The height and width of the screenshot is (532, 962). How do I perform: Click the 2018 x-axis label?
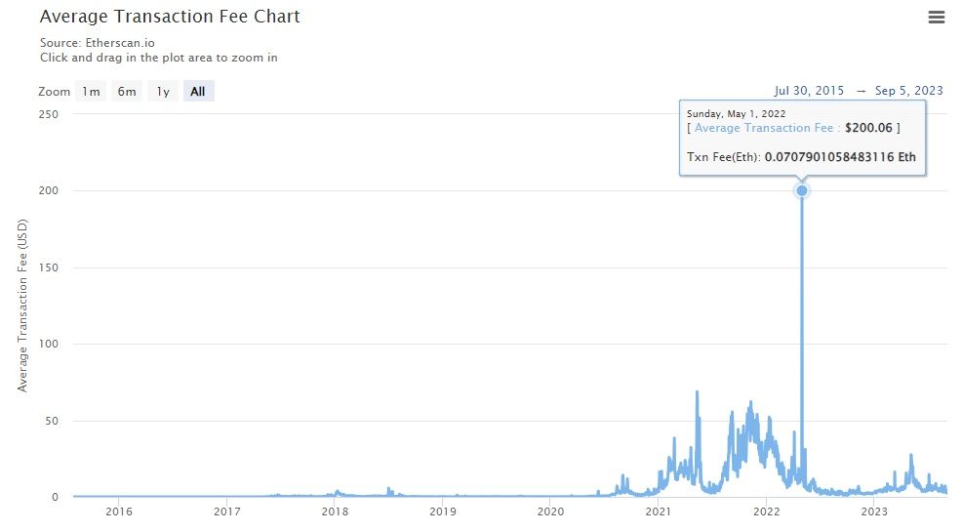335,512
